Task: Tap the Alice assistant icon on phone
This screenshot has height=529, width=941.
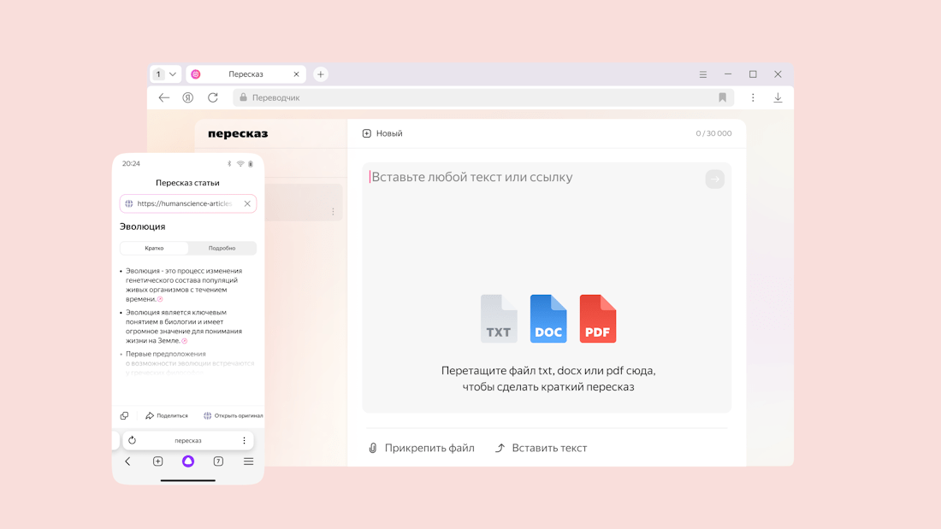Action: [188, 461]
